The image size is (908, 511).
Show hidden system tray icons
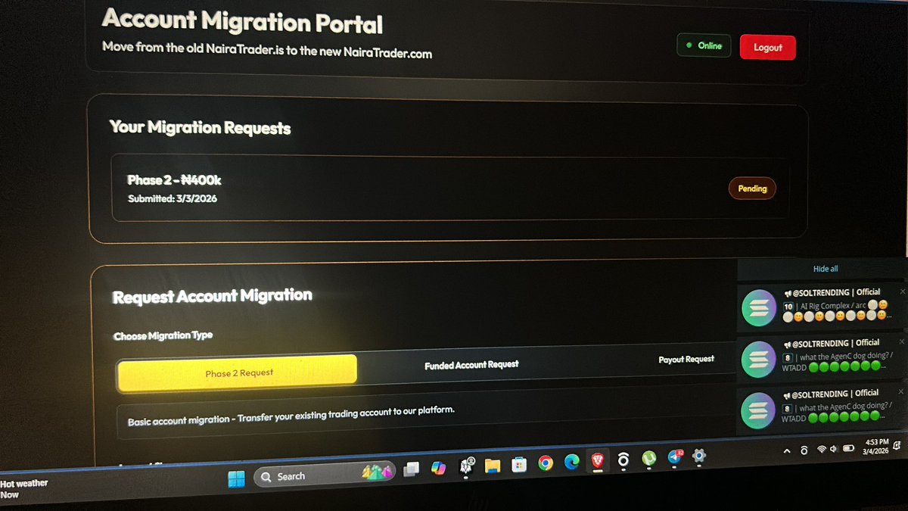tap(787, 452)
